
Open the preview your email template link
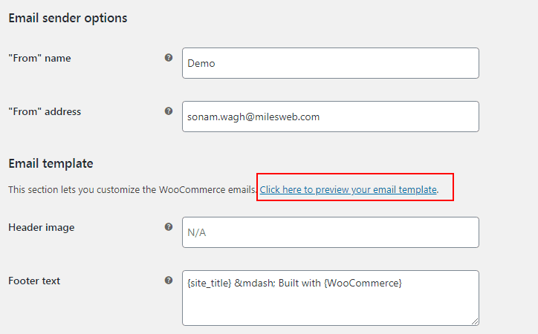coord(349,190)
